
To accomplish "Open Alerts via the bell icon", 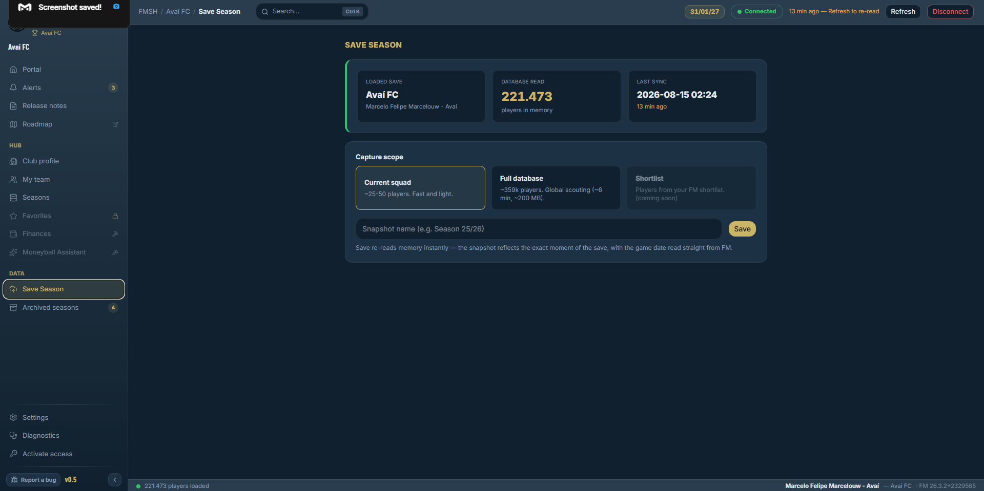I will tap(13, 88).
